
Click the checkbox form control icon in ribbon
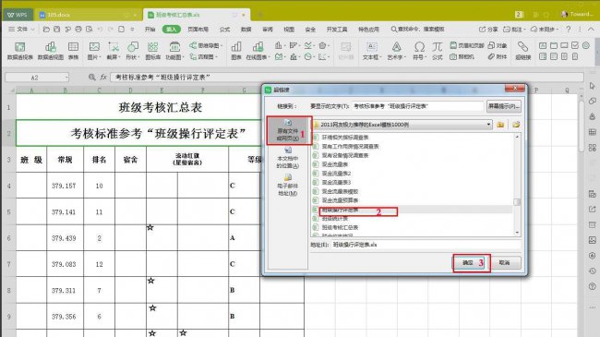tap(575, 45)
